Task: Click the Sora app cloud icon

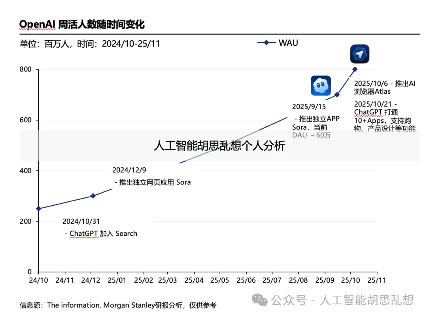Action: (321, 86)
